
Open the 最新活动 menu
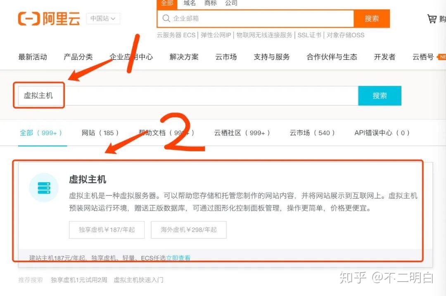(33, 57)
